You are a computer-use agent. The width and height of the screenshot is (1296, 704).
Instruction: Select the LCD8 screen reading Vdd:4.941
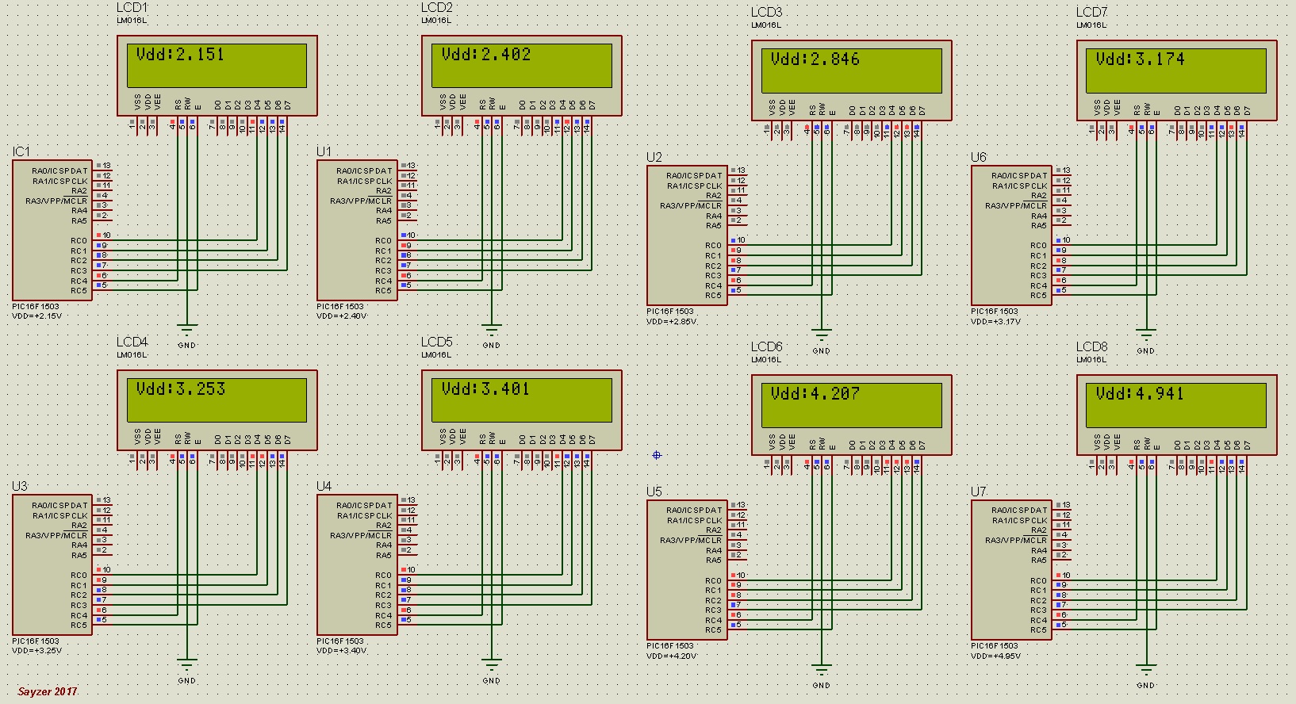pyautogui.click(x=1176, y=405)
